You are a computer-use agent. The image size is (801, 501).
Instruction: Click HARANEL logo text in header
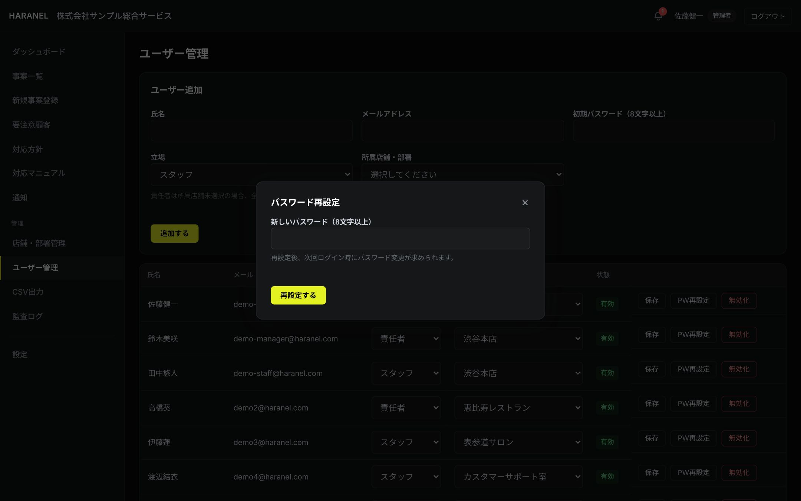(x=29, y=16)
